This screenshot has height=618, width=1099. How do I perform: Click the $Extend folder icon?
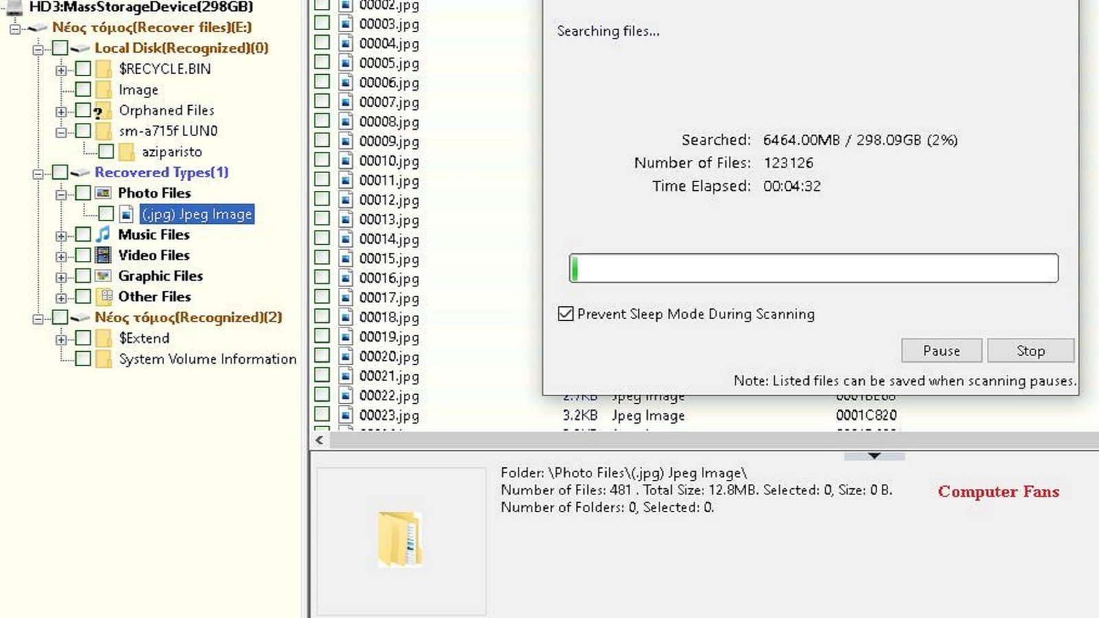point(104,338)
